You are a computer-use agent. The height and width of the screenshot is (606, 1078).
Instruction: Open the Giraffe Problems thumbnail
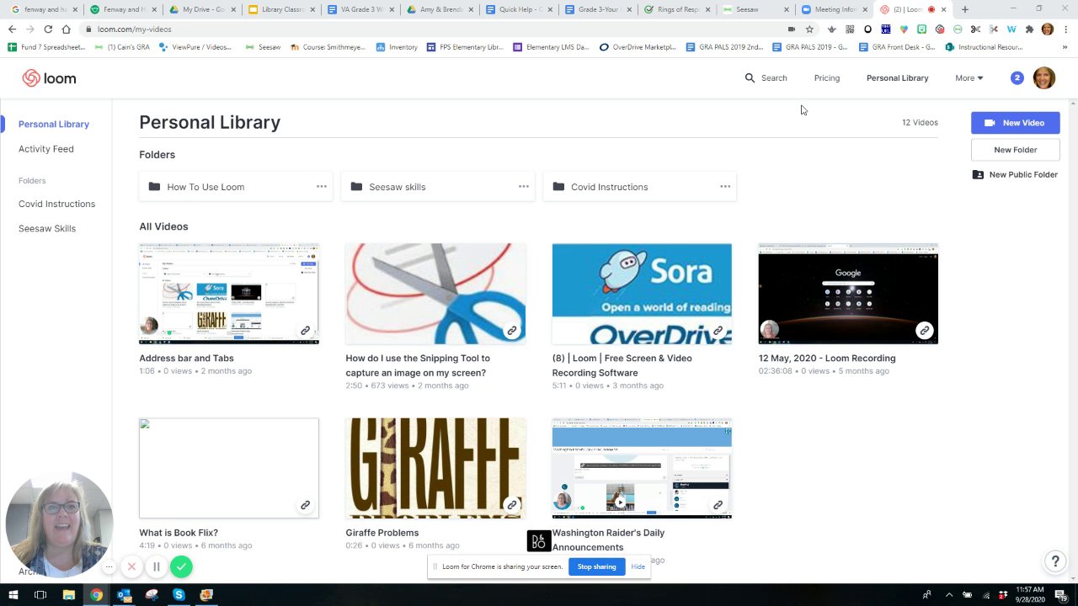[435, 468]
